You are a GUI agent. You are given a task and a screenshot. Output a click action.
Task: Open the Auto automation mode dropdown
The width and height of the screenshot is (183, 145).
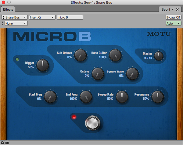coord(173,23)
